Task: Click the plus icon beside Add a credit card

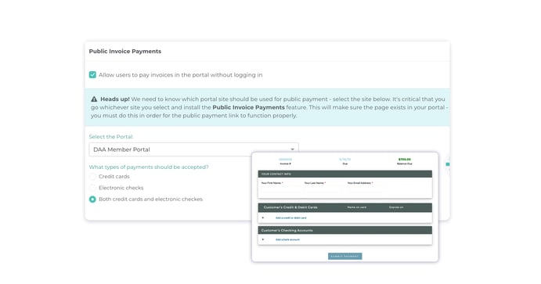Action: coord(263,217)
